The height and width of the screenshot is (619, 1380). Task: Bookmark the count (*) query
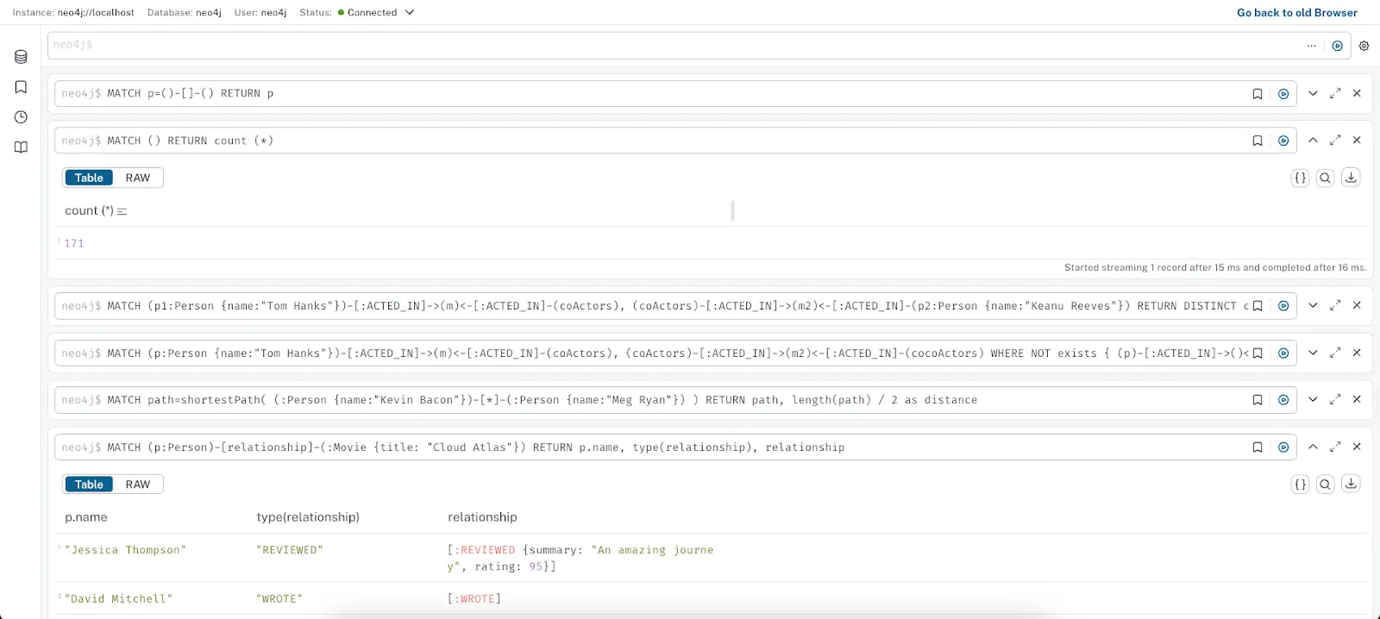tap(1258, 141)
